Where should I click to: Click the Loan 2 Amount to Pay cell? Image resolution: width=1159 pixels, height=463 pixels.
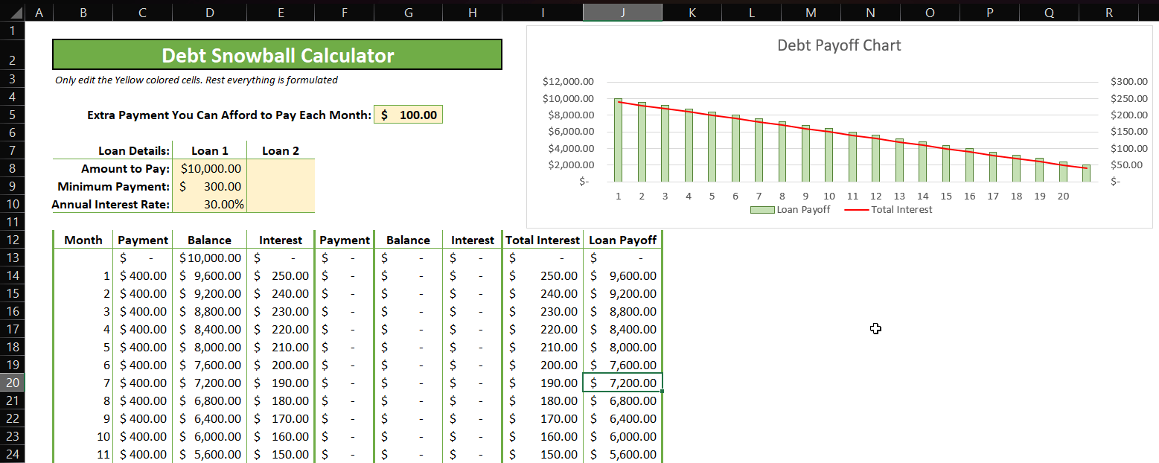pos(281,168)
